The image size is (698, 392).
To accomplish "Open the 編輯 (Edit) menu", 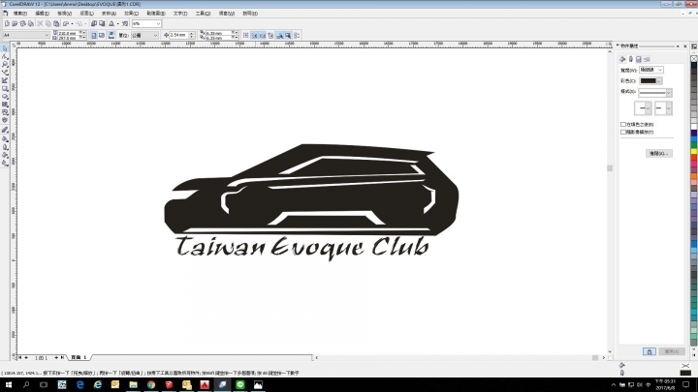I will click(43, 14).
